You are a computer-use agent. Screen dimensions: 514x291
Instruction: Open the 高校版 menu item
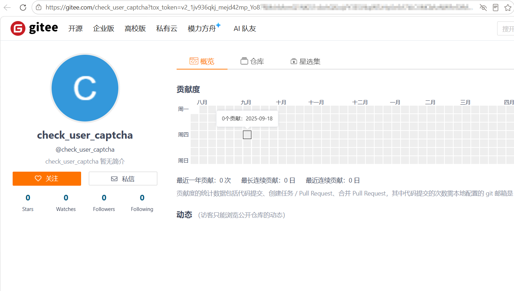pos(135,28)
